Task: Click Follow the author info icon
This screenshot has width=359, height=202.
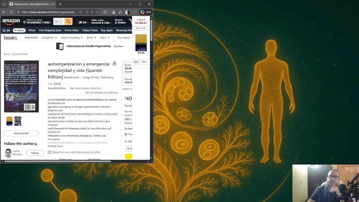Action: pyautogui.click(x=36, y=144)
